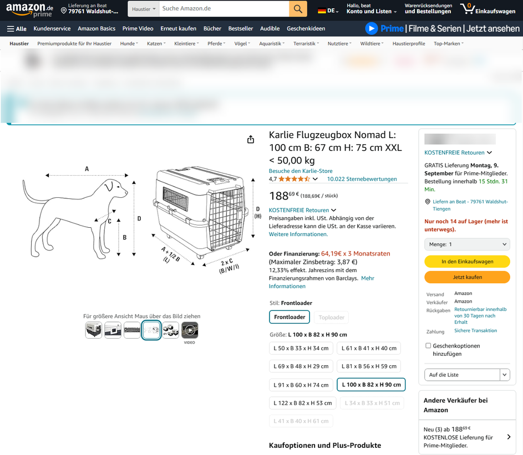Click the Prime Video play icon banner
Screen dimensions: 523x455
(x=372, y=28)
